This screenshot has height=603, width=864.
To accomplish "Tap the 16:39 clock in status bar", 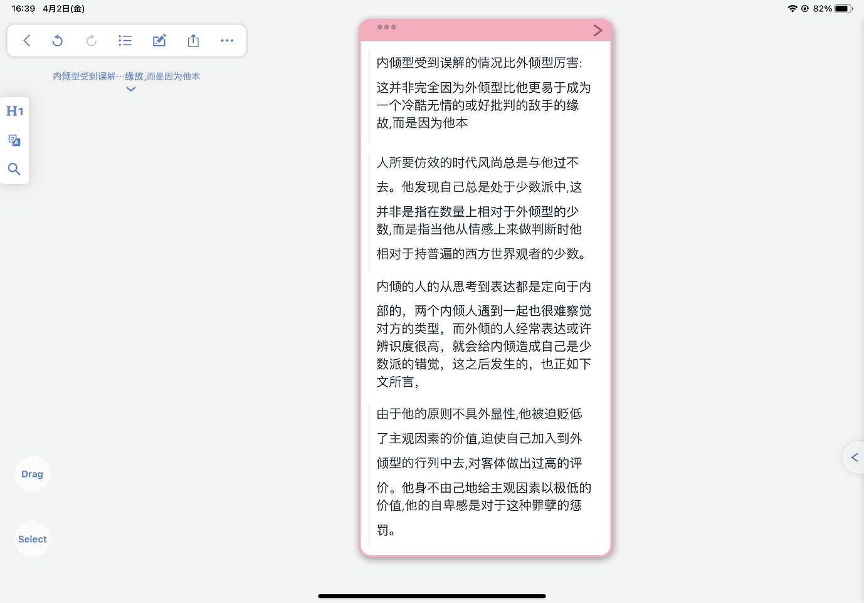I will tap(23, 9).
